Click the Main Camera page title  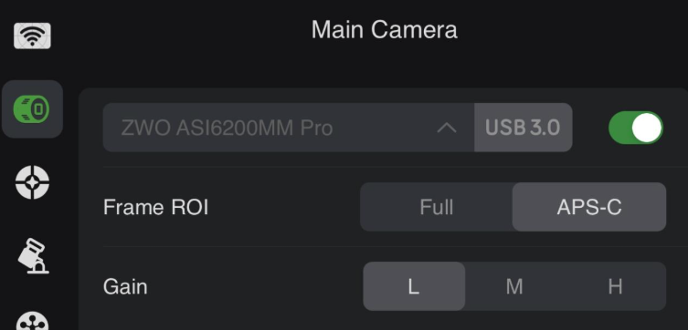(385, 30)
